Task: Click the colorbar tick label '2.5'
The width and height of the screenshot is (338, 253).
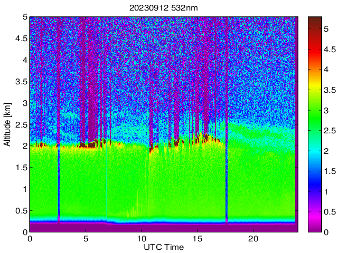Action: (330, 131)
